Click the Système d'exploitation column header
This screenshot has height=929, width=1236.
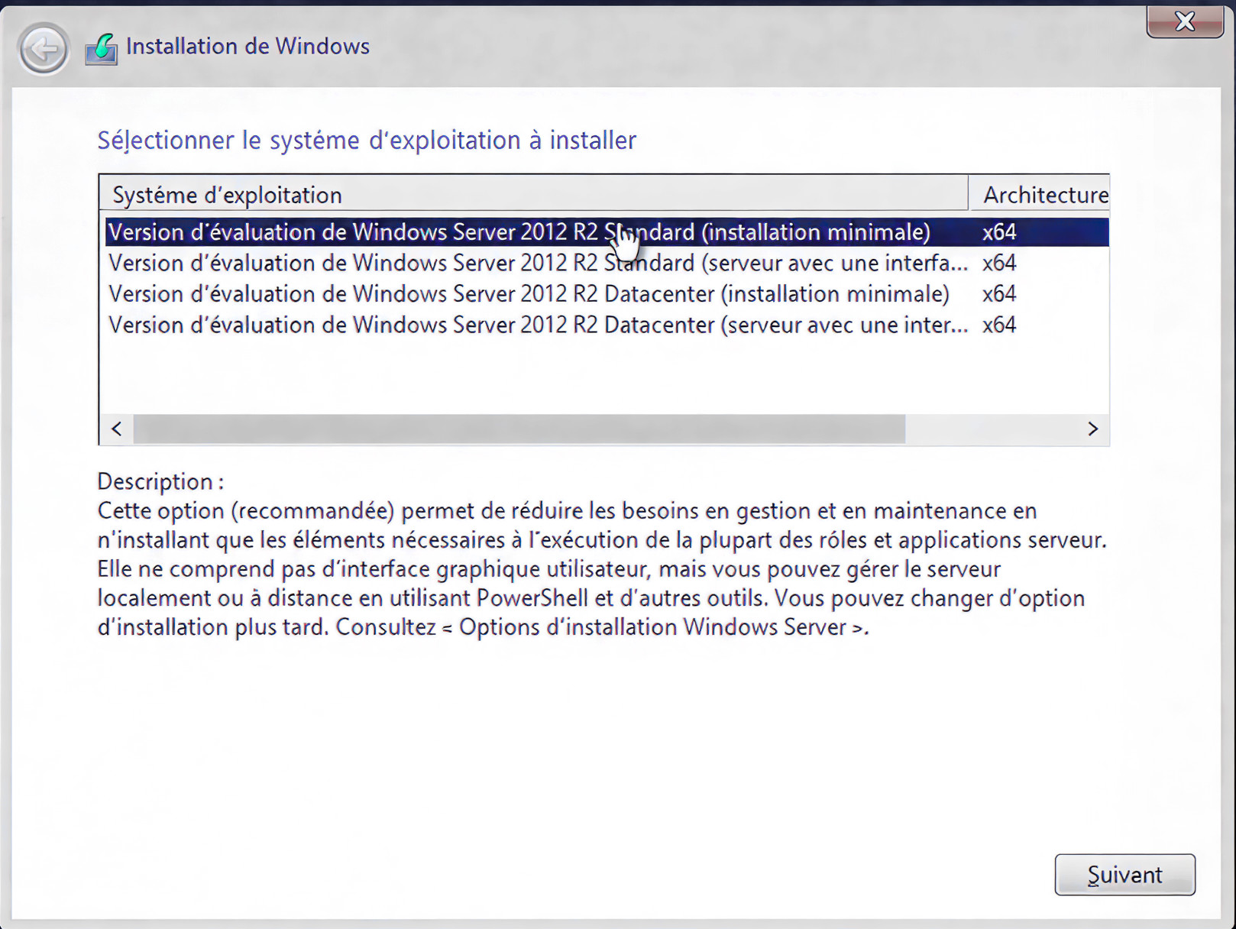coord(227,195)
